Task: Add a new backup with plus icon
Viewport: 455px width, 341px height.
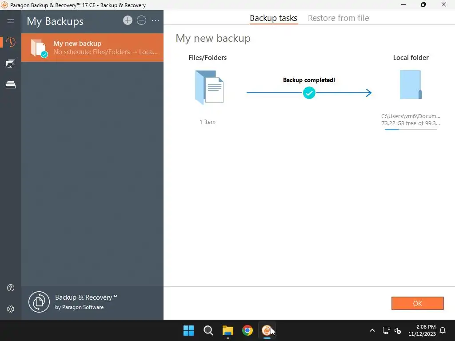Action: click(128, 20)
